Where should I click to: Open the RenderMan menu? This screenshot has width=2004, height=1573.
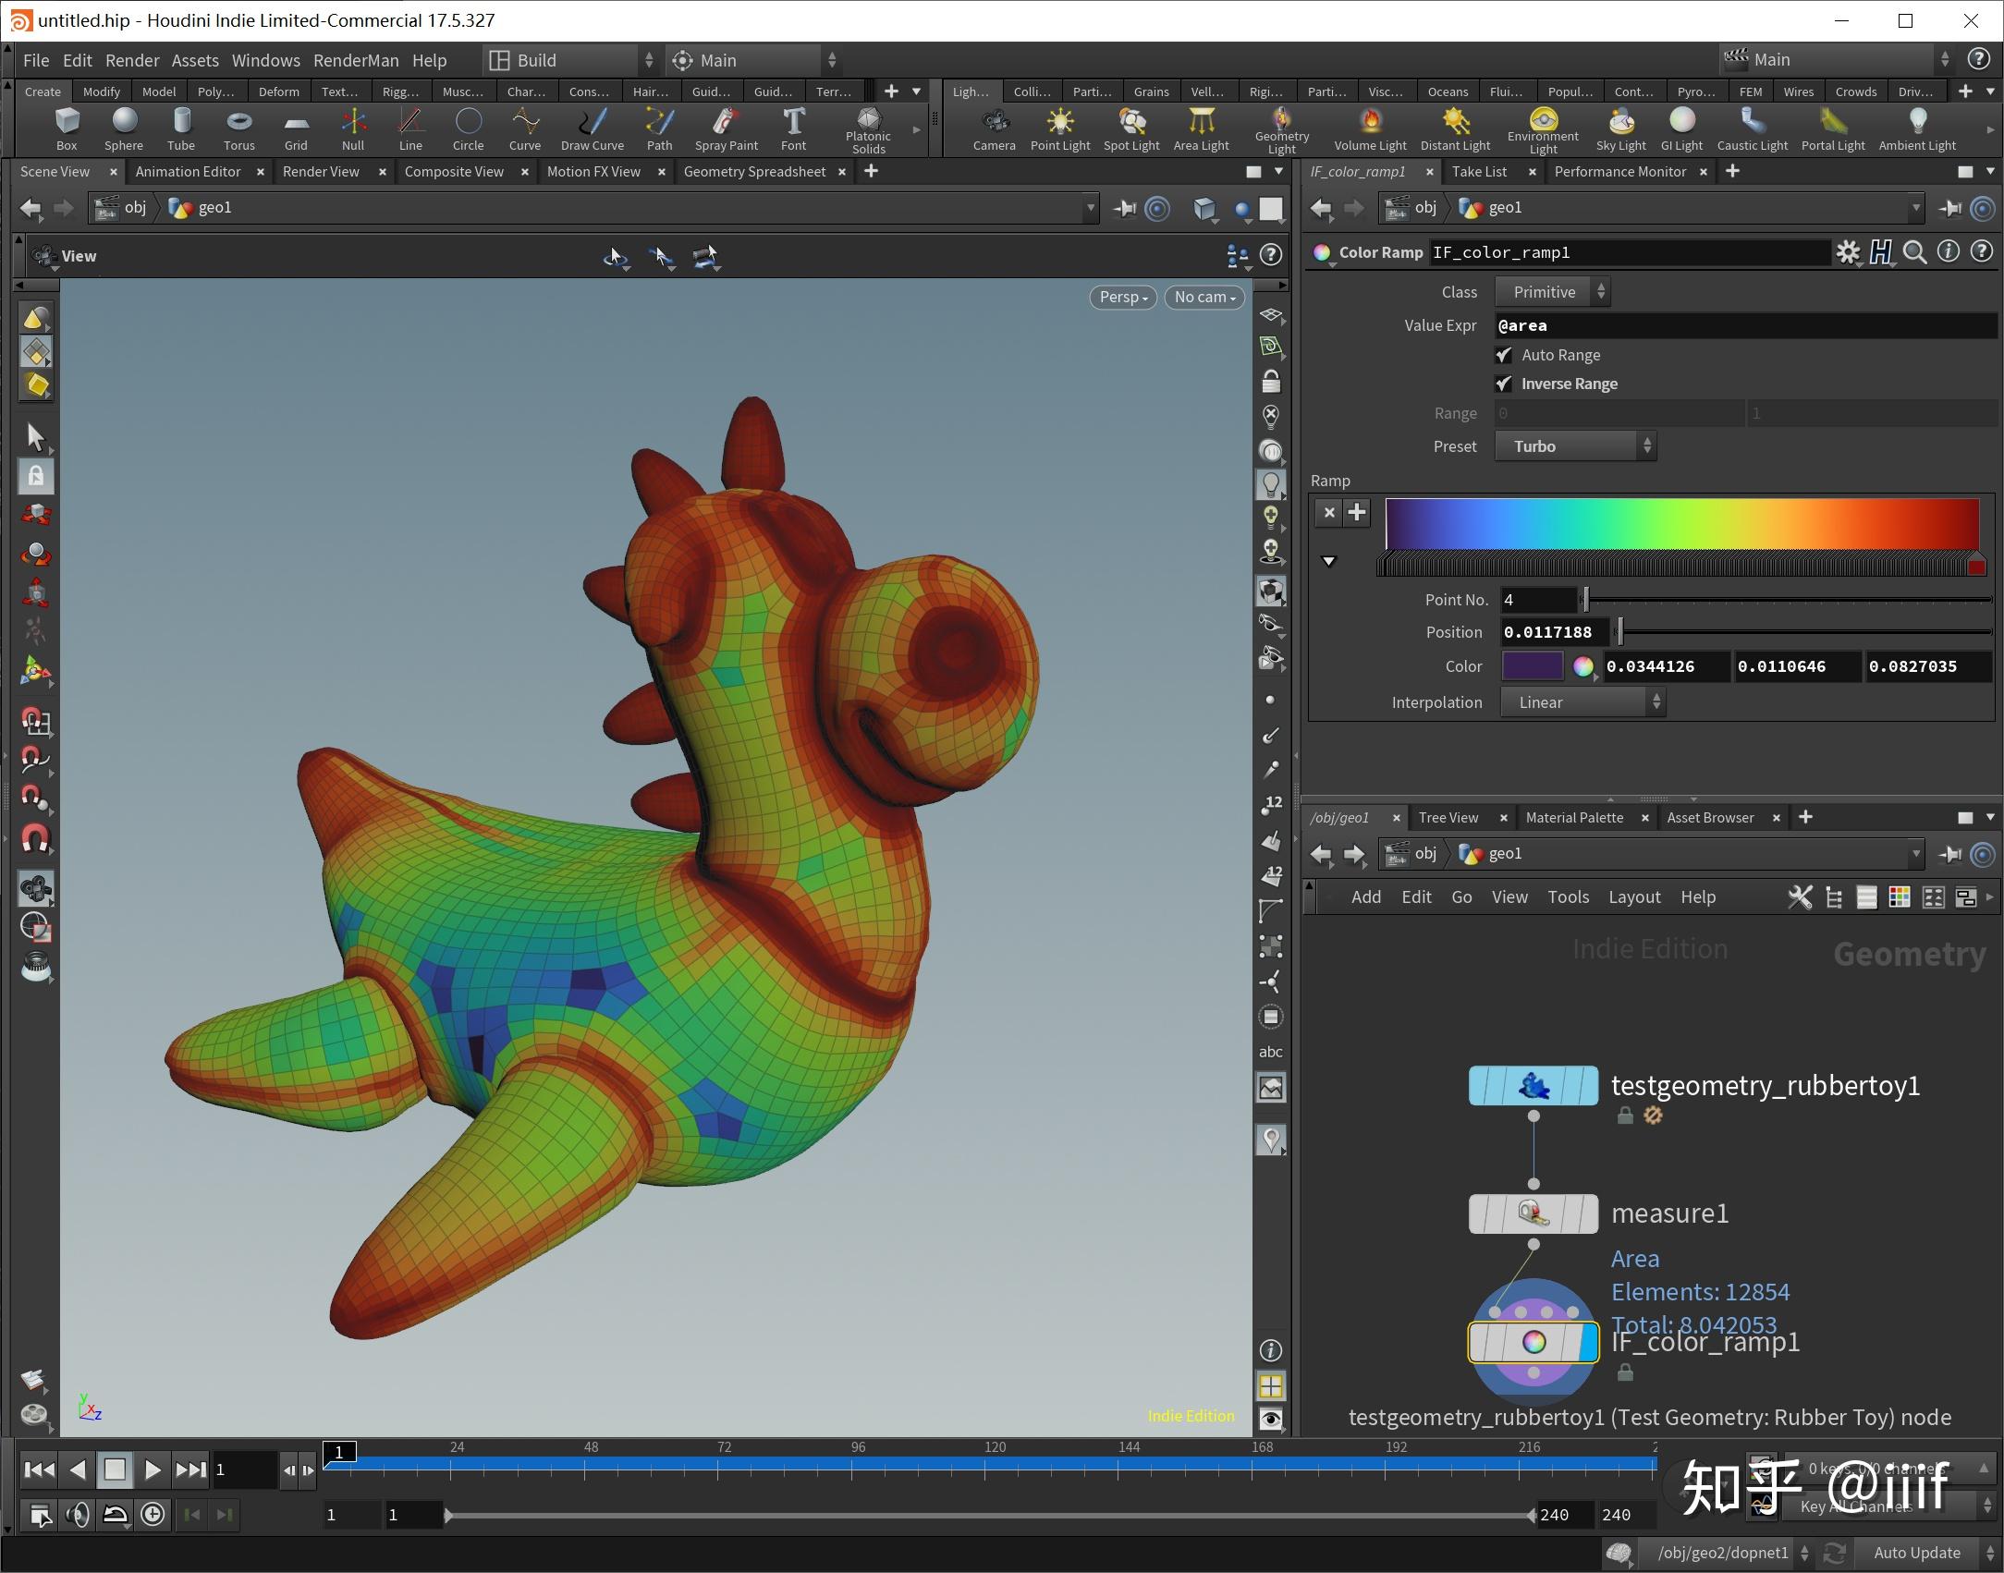pos(356,59)
